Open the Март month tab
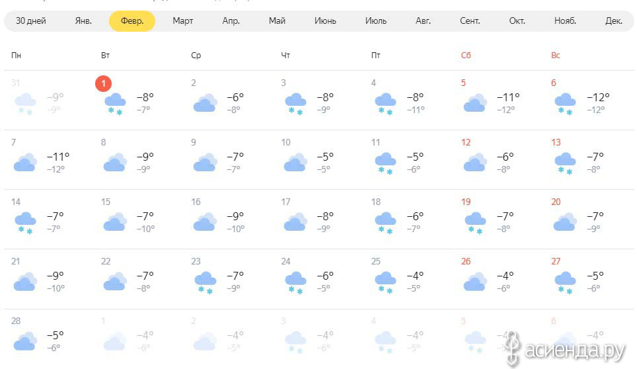Image resolution: width=637 pixels, height=369 pixels. tap(182, 20)
